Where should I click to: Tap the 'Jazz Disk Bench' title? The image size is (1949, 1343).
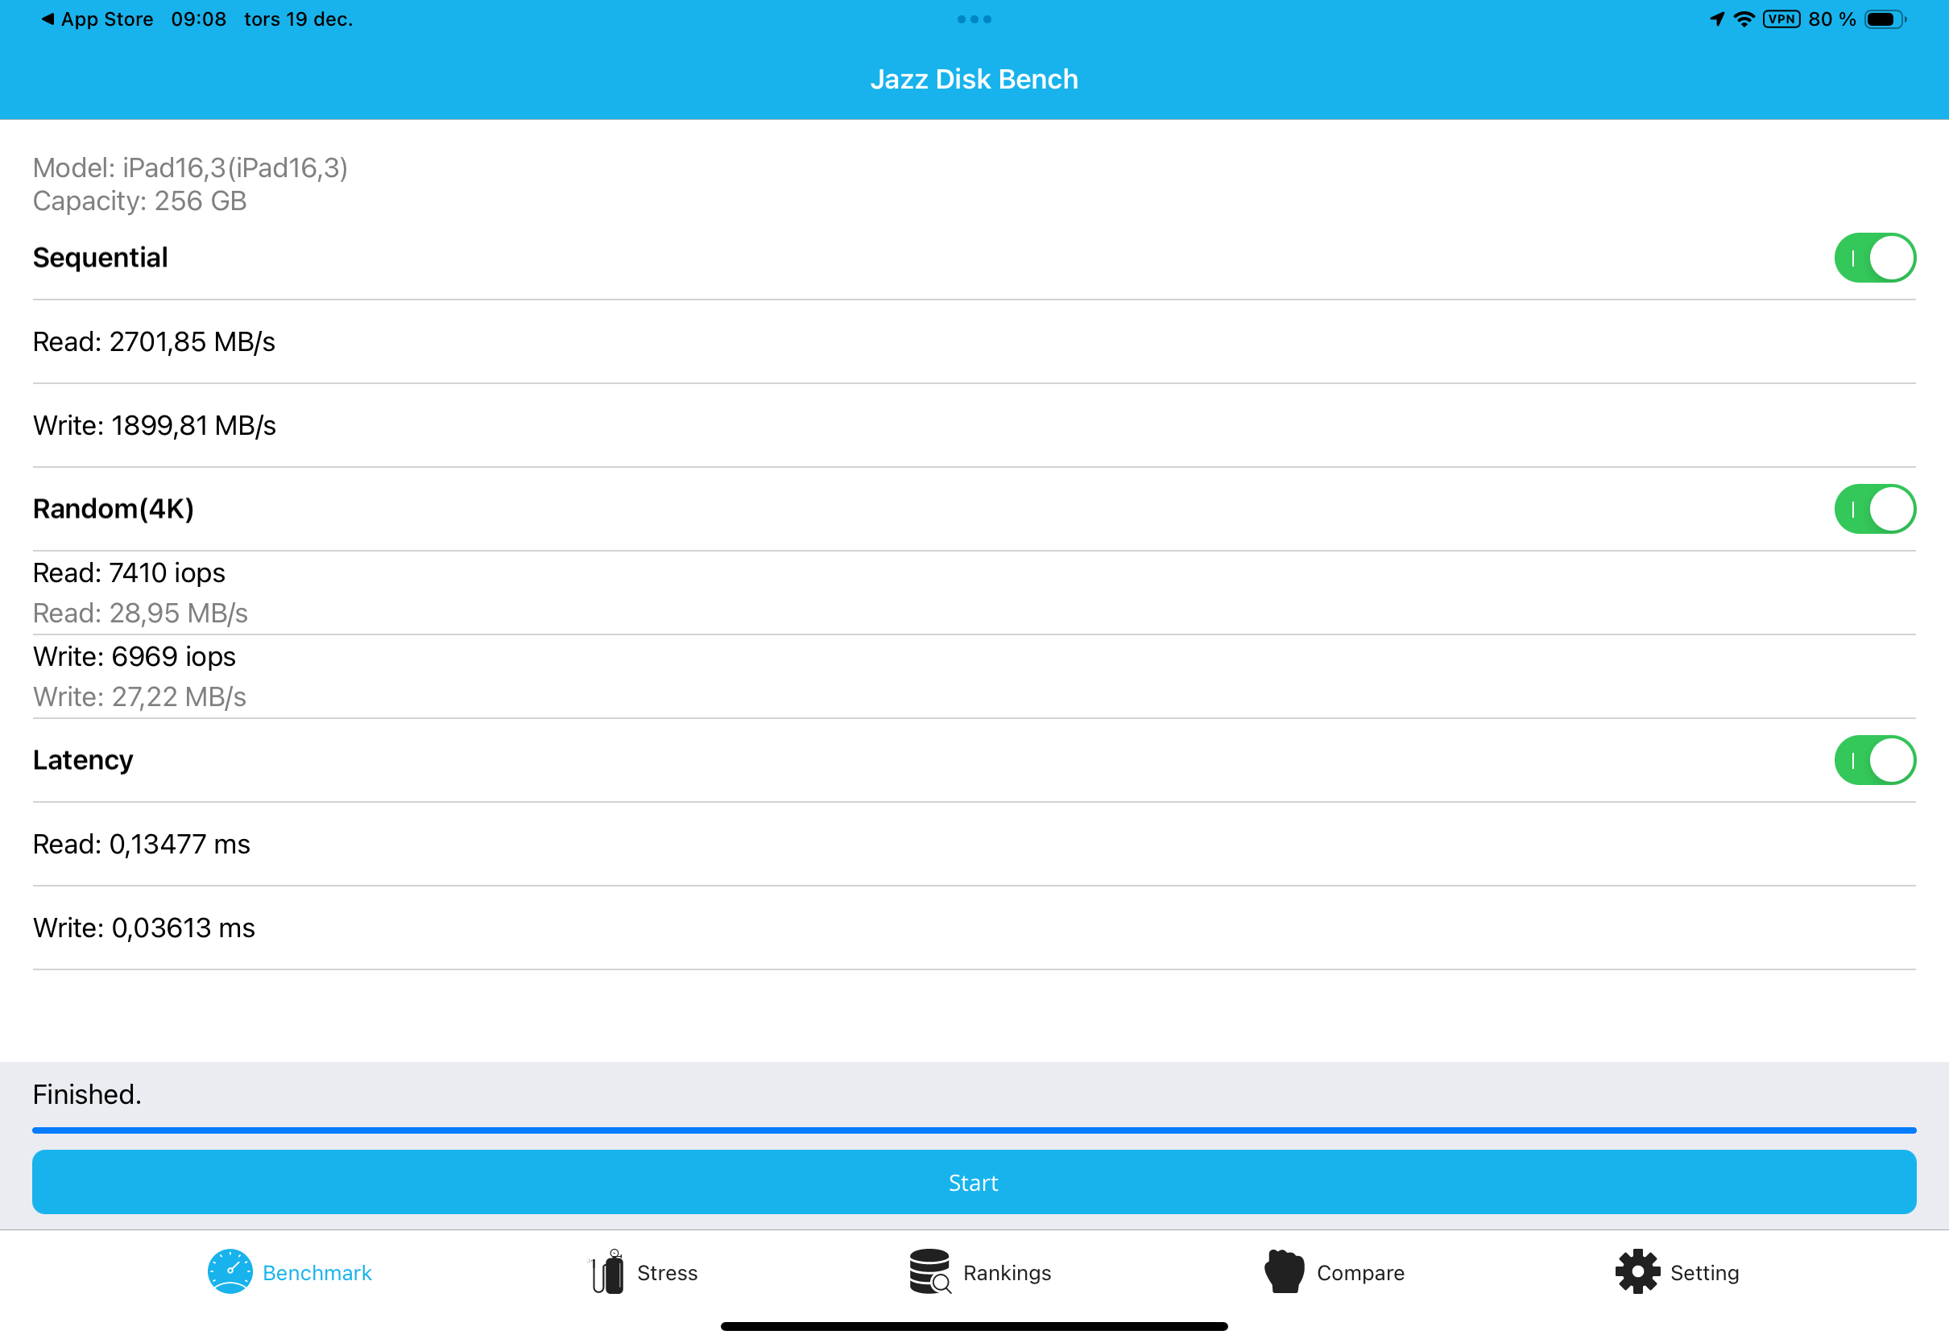974,79
